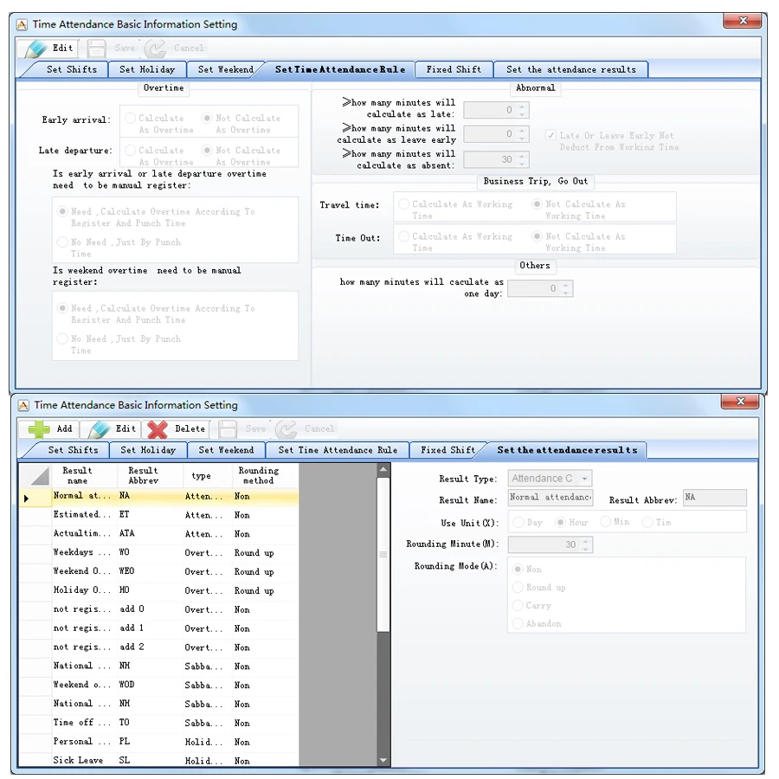Open Set Shifts tab in bottom window
Screen dimensions: 779x779
tap(73, 450)
